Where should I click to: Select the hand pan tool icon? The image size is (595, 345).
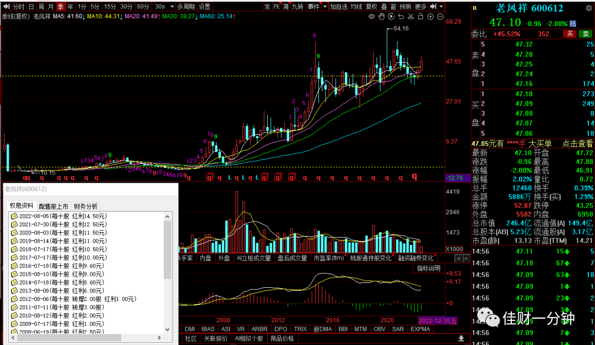coord(381,17)
